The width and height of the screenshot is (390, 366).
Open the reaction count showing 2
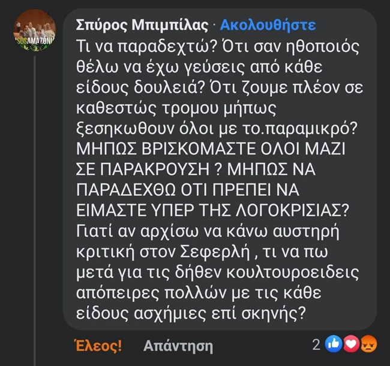pyautogui.click(x=316, y=345)
